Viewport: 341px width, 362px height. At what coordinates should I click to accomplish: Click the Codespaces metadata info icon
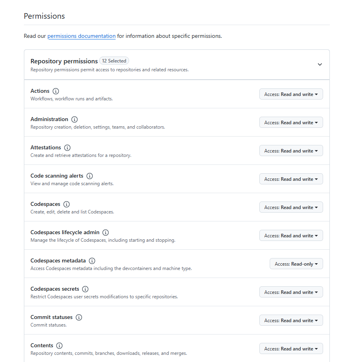click(x=92, y=261)
